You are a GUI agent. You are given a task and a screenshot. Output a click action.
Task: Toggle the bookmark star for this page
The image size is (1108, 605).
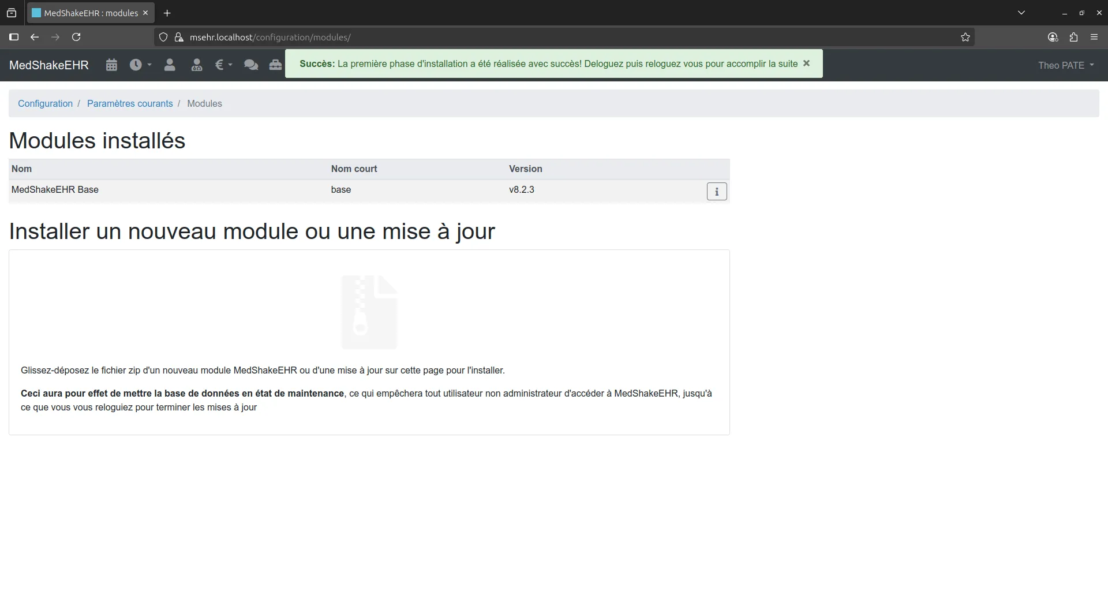(x=965, y=37)
